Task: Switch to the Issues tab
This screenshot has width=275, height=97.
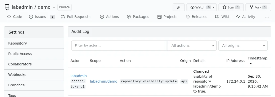Action: coord(42,17)
